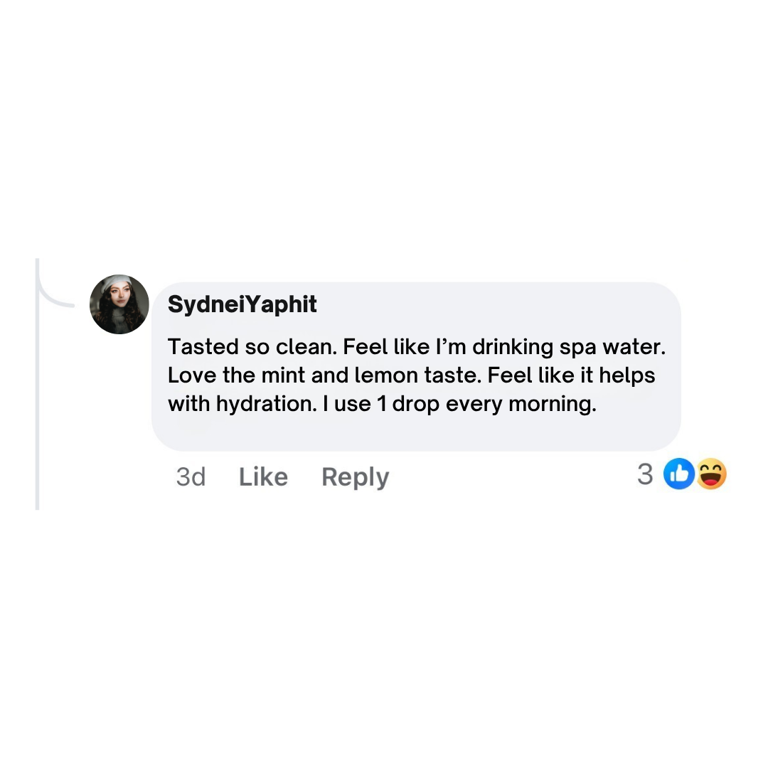Like SydneiYaphit's comment
Image resolution: width=768 pixels, height=768 pixels.
(263, 477)
